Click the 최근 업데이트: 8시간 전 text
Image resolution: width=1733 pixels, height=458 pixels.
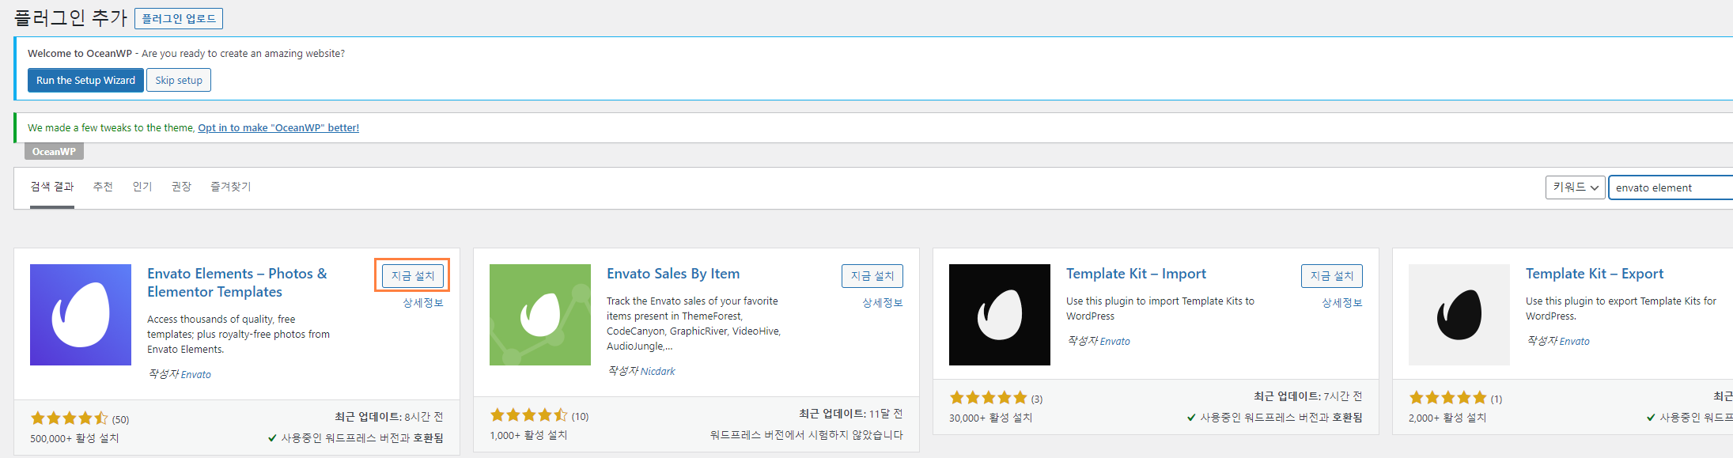point(389,417)
